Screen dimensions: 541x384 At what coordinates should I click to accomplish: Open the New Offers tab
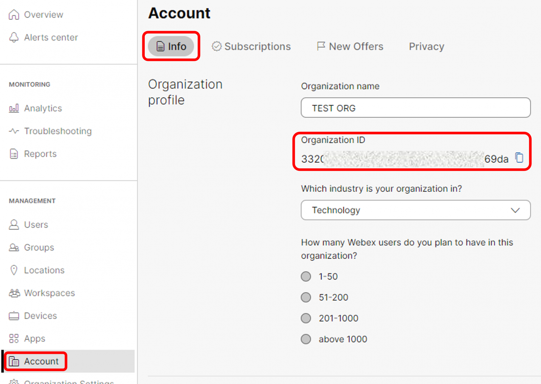(350, 46)
